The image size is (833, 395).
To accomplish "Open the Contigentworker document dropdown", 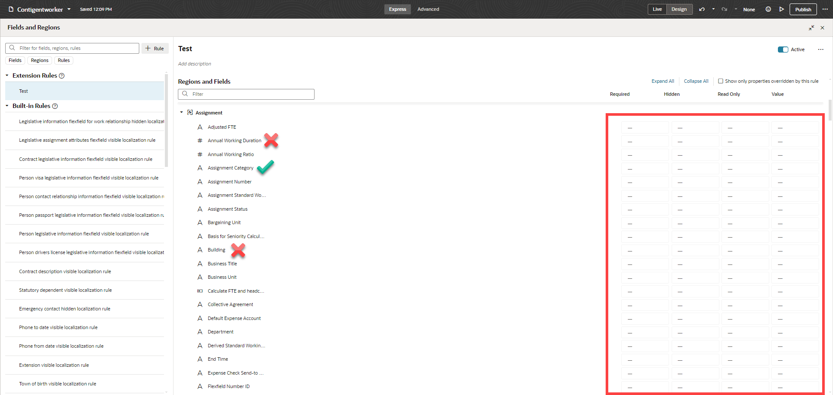I will point(69,9).
